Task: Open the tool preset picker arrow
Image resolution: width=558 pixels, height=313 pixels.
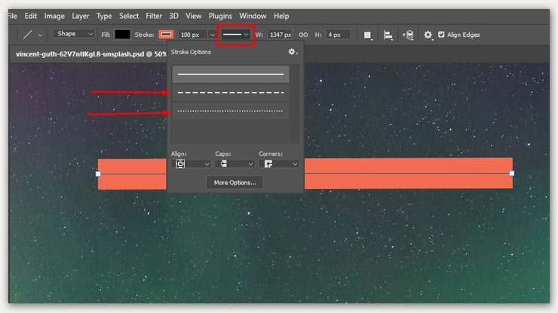Action: coord(40,35)
